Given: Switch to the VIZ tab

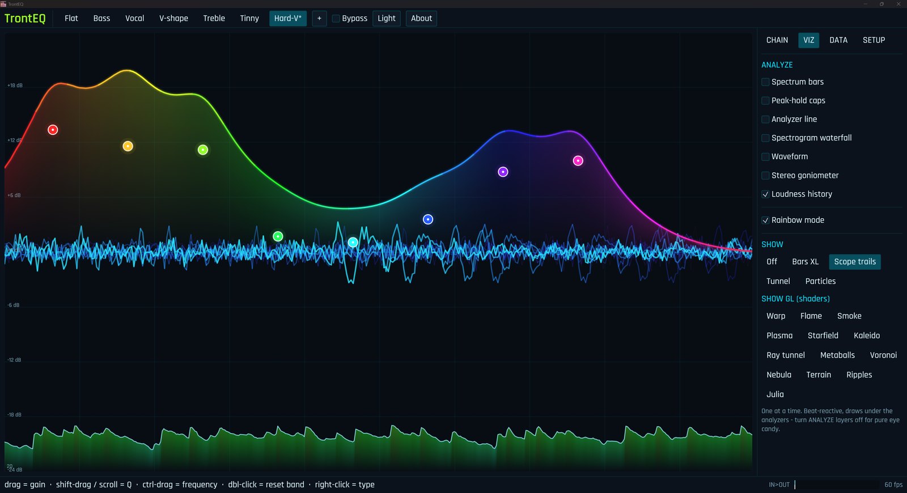Looking at the screenshot, I should (x=809, y=40).
